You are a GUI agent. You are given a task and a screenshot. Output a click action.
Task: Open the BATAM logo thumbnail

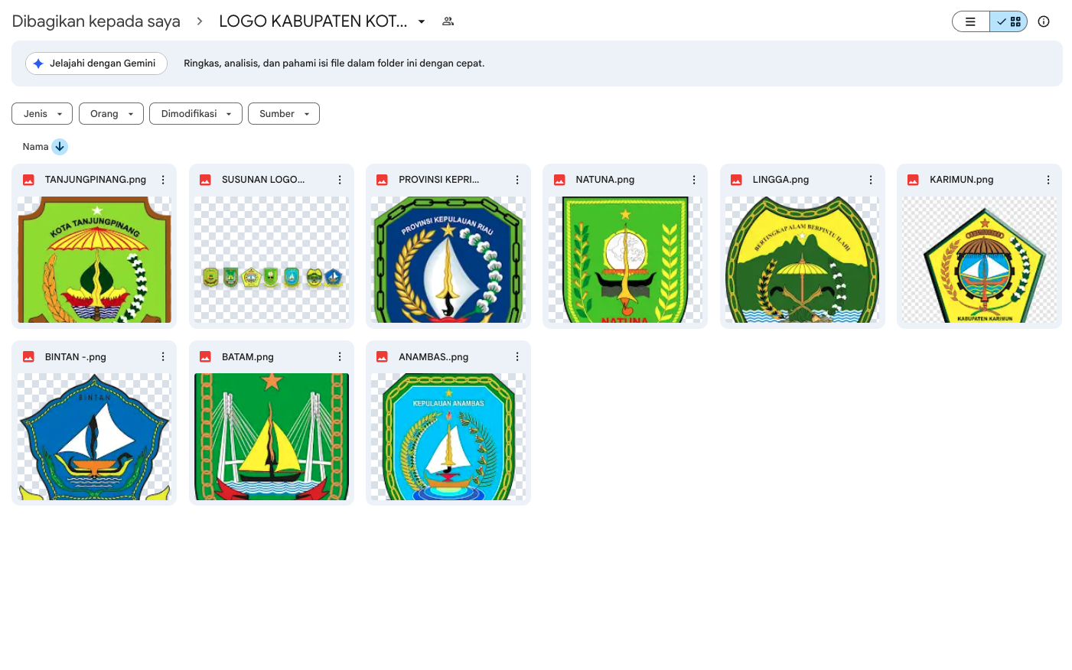pos(272,437)
